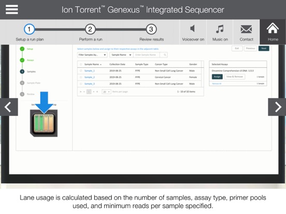The width and height of the screenshot is (286, 214).
Task: Click the Exit button
Action: [237, 49]
